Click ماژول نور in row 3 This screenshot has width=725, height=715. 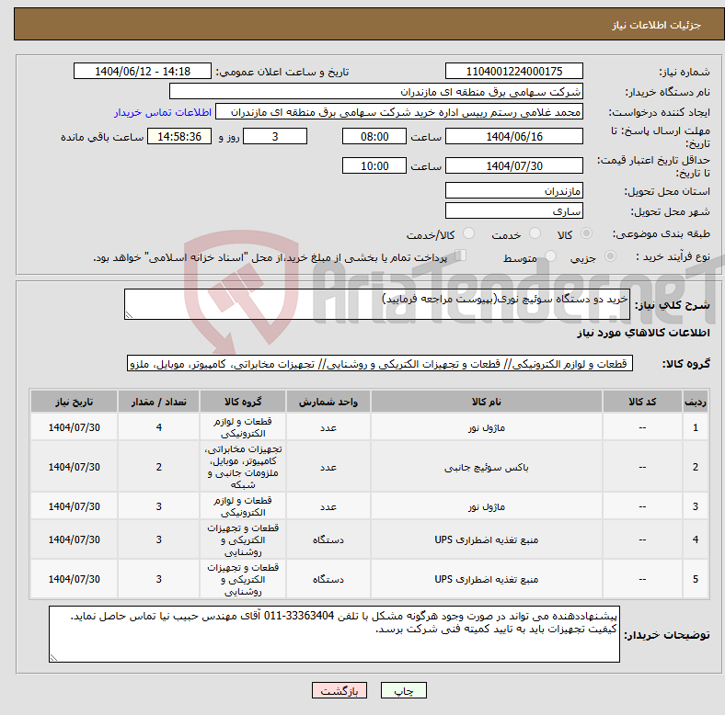click(487, 506)
